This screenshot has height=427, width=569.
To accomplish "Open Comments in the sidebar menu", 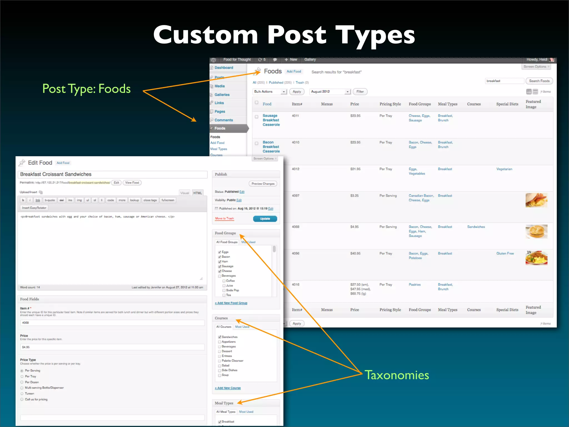I will click(224, 120).
